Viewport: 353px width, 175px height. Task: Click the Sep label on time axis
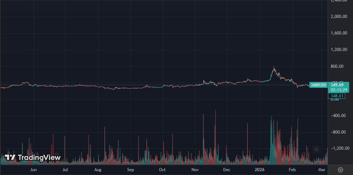pyautogui.click(x=130, y=170)
